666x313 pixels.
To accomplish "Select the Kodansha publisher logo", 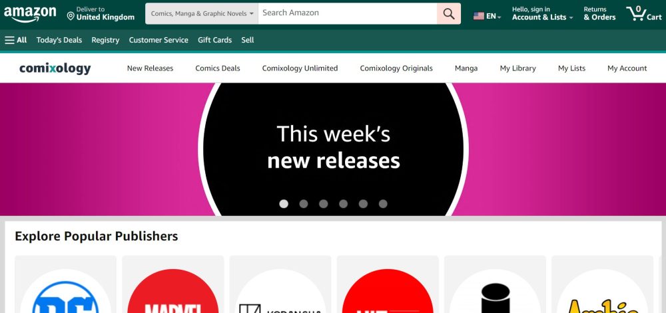I will (280, 291).
